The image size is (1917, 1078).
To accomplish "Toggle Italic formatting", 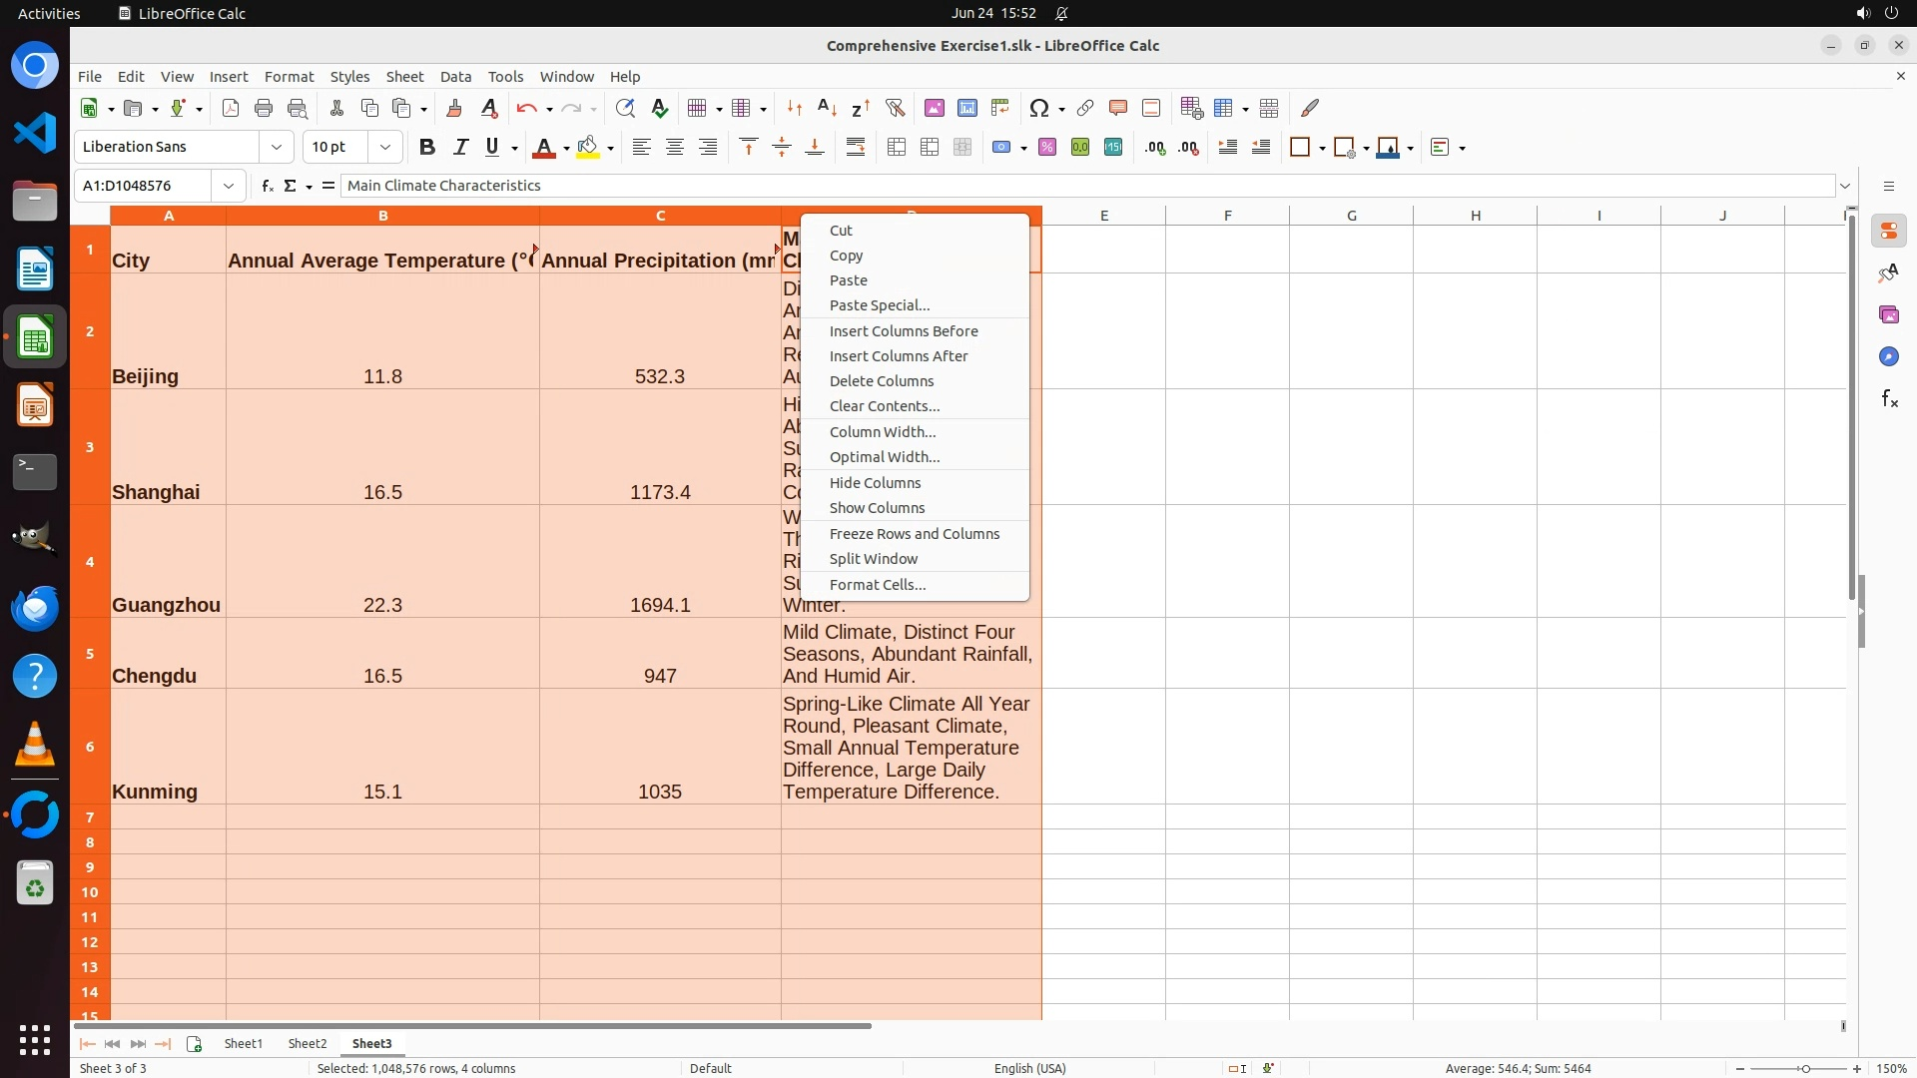I will 460,147.
